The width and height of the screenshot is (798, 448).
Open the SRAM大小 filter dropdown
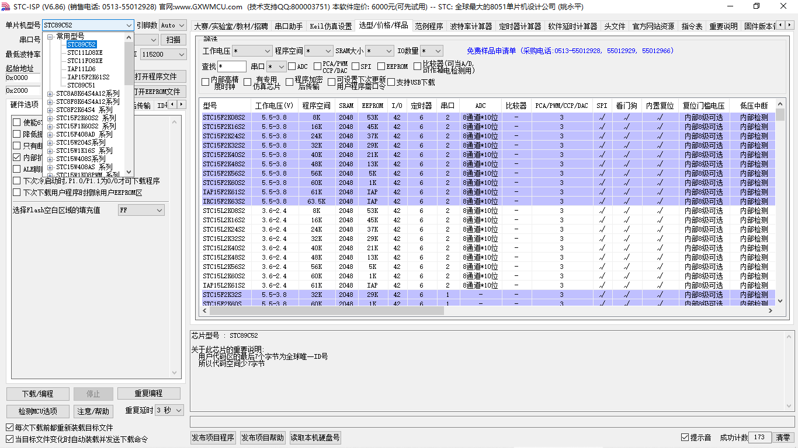point(380,51)
